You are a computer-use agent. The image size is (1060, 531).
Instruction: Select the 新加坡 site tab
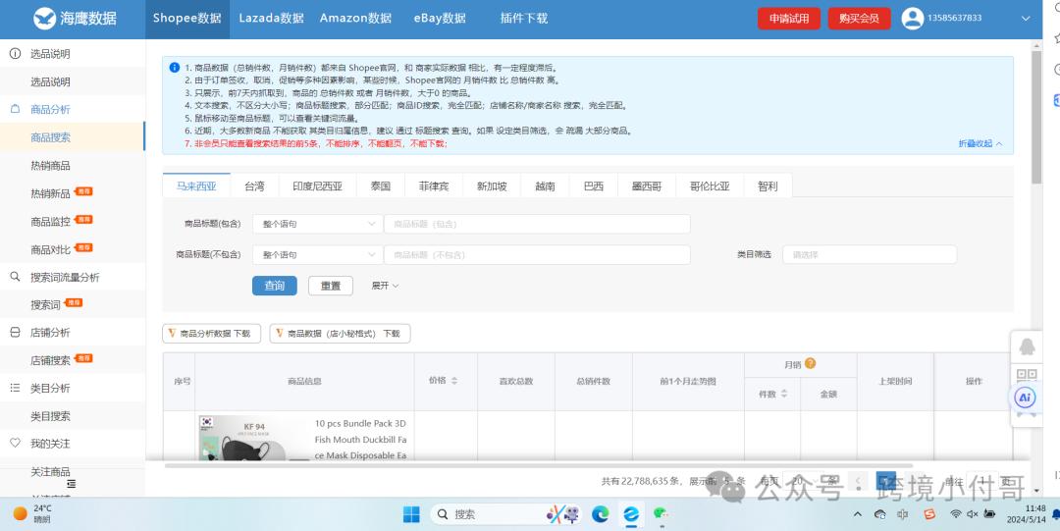(x=492, y=186)
